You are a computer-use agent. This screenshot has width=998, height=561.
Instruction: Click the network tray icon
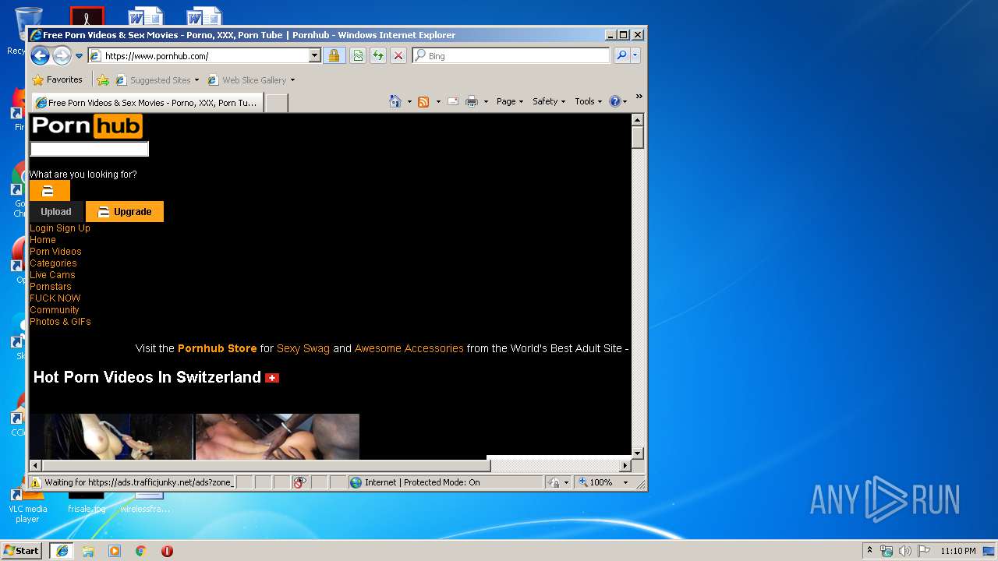coord(887,551)
